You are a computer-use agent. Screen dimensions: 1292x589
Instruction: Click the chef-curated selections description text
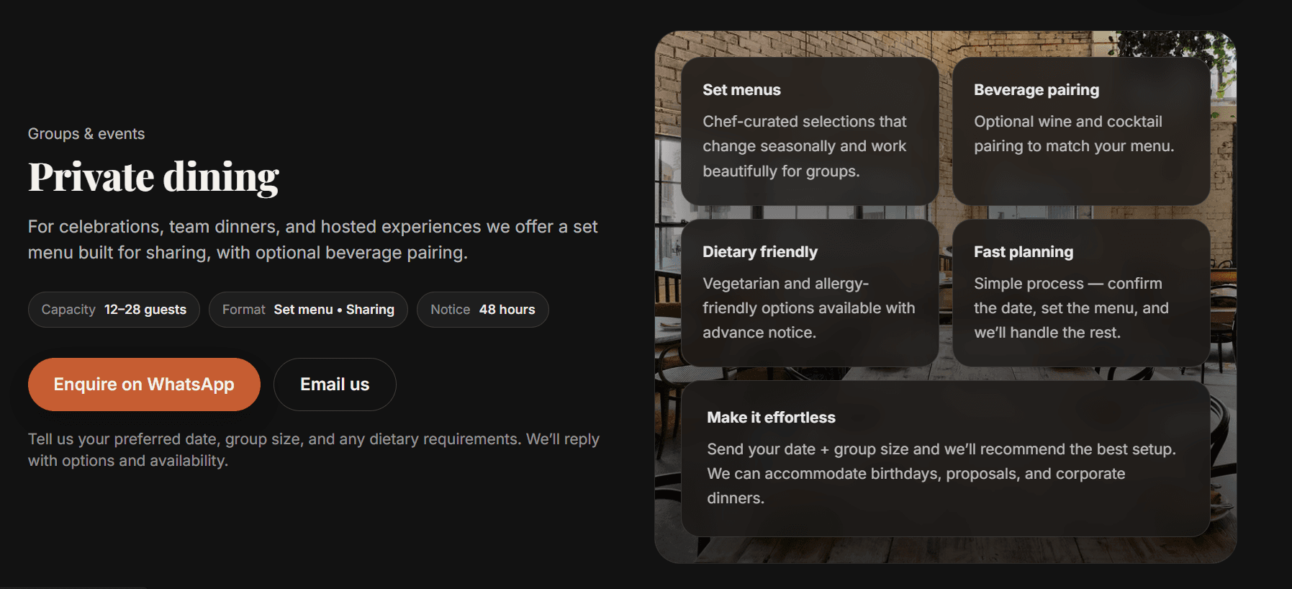click(x=804, y=146)
